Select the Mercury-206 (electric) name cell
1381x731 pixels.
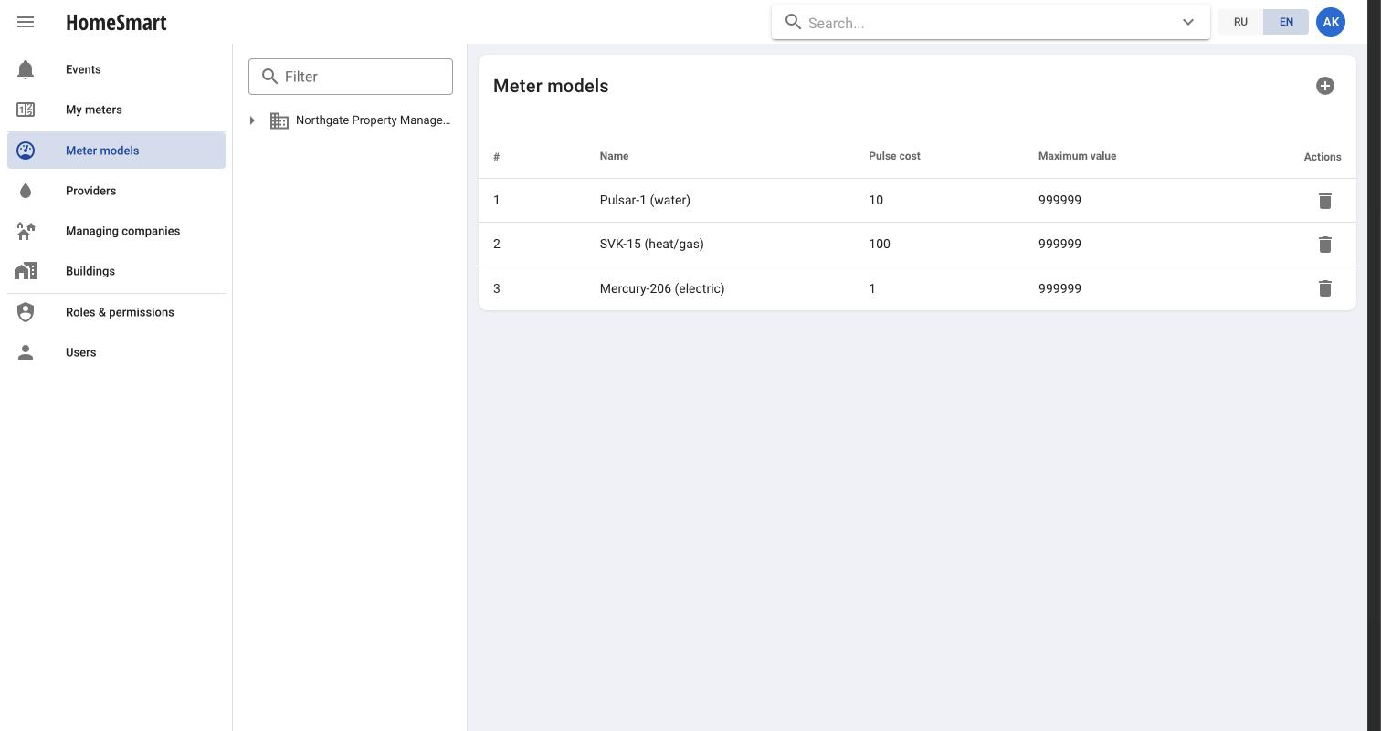coord(662,288)
